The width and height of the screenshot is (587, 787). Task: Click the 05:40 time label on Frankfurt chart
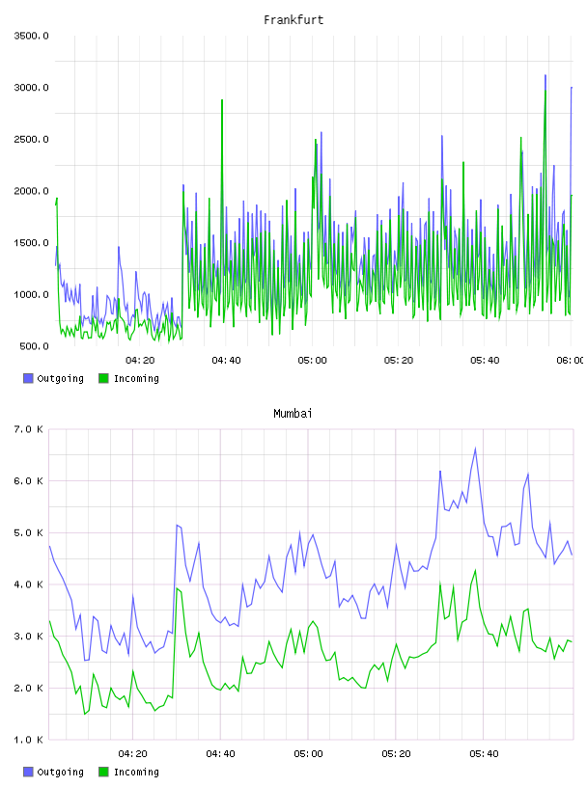click(485, 360)
